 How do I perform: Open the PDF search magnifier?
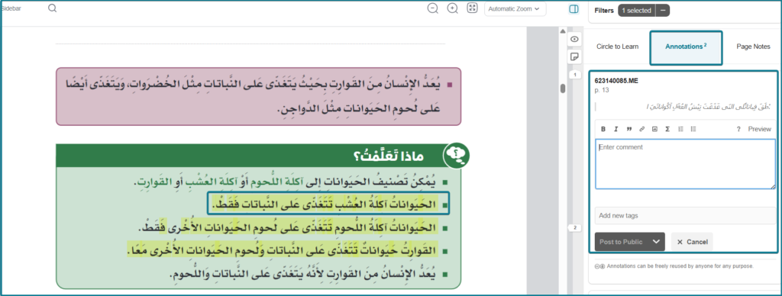tap(53, 8)
